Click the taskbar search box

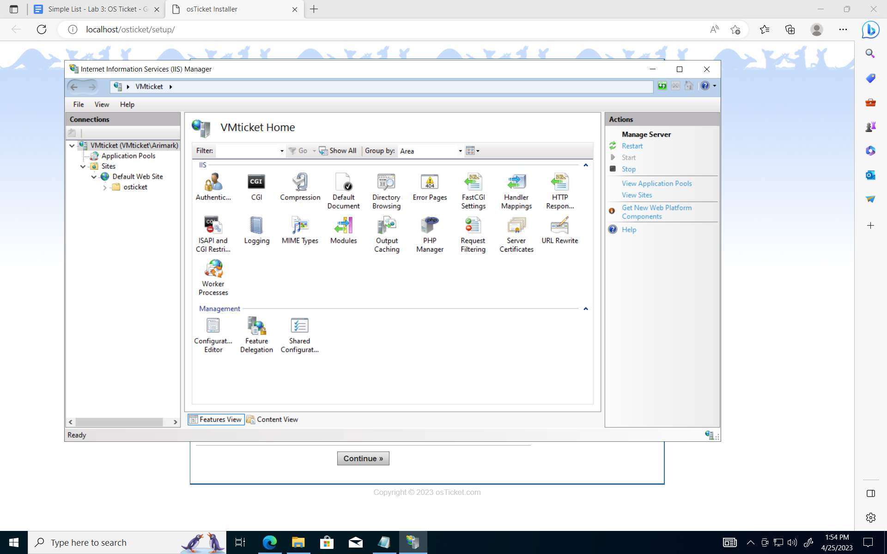(127, 542)
